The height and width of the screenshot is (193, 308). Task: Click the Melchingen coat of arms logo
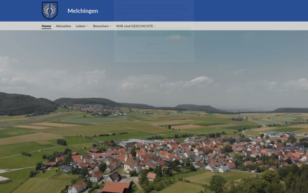(50, 11)
